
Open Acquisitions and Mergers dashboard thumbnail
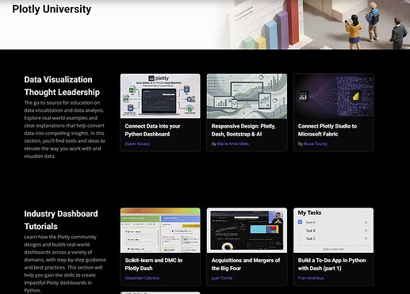coord(247,230)
